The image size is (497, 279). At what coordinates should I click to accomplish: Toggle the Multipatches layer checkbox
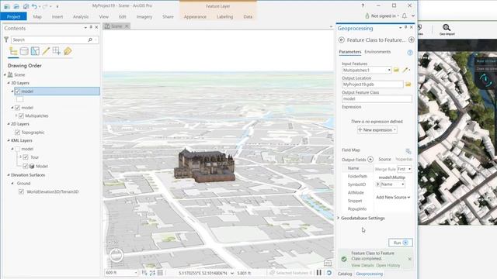[21, 115]
